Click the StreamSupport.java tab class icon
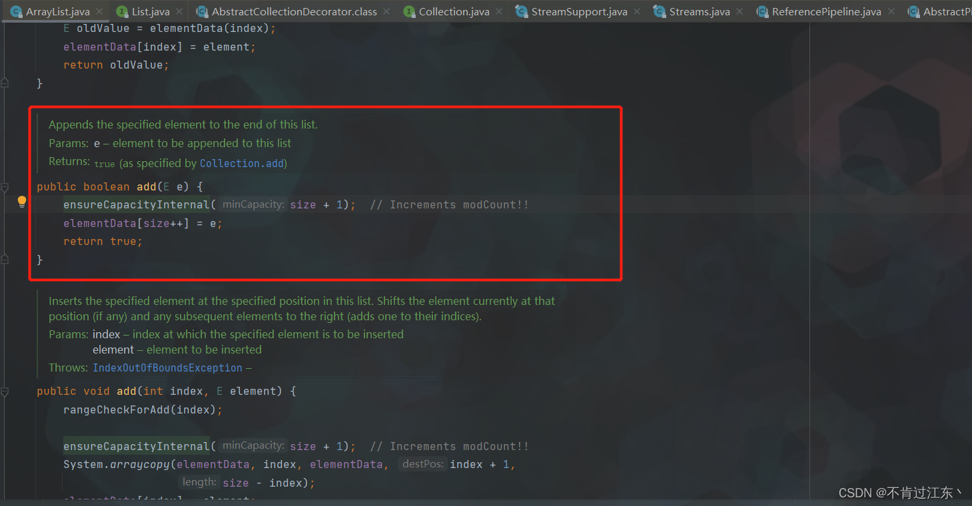The height and width of the screenshot is (506, 972). [x=522, y=11]
